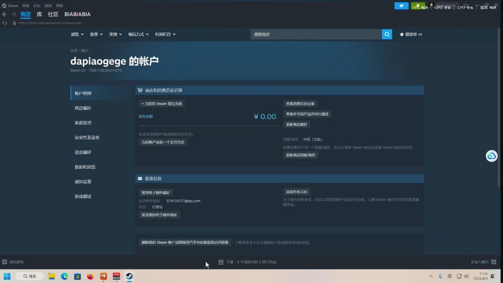503x283 pixels.
Task: Click the store search input field
Action: (316, 35)
